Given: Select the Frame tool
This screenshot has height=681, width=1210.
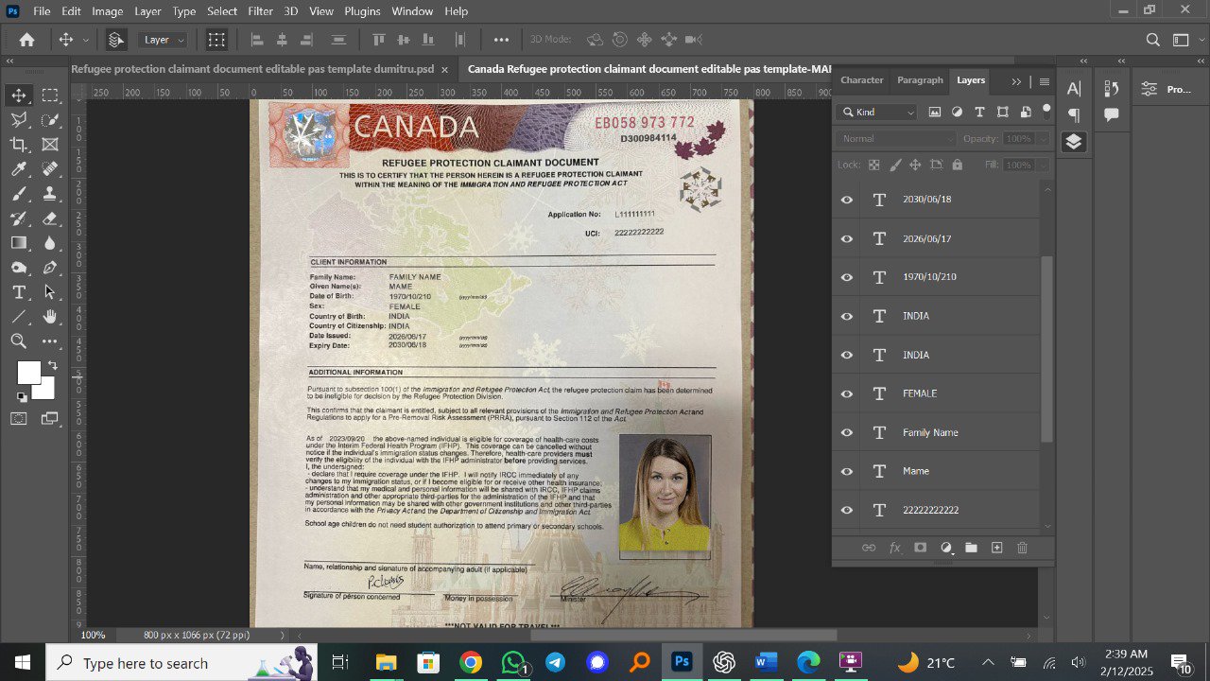Looking at the screenshot, I should pyautogui.click(x=50, y=145).
